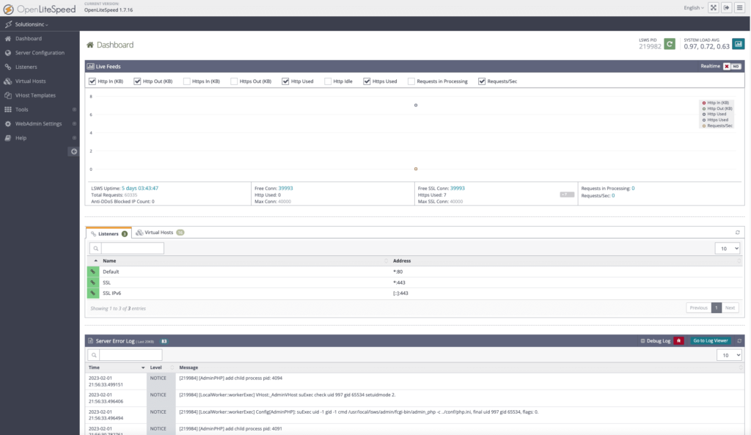Click the small gray badge beside Https Used
This screenshot has height=435, width=751.
pyautogui.click(x=567, y=194)
